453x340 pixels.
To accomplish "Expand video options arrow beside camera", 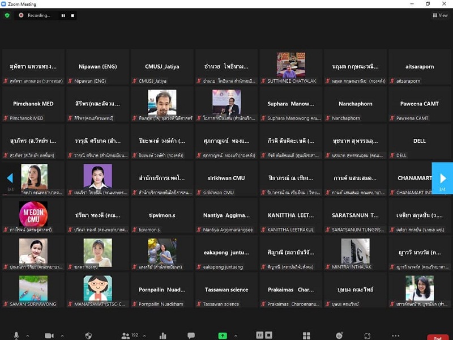I will click(x=62, y=335).
